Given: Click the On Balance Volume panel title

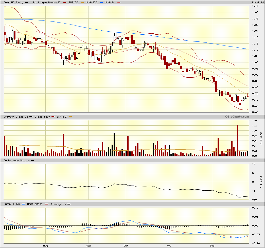Looking at the screenshot, I should click(16, 161).
